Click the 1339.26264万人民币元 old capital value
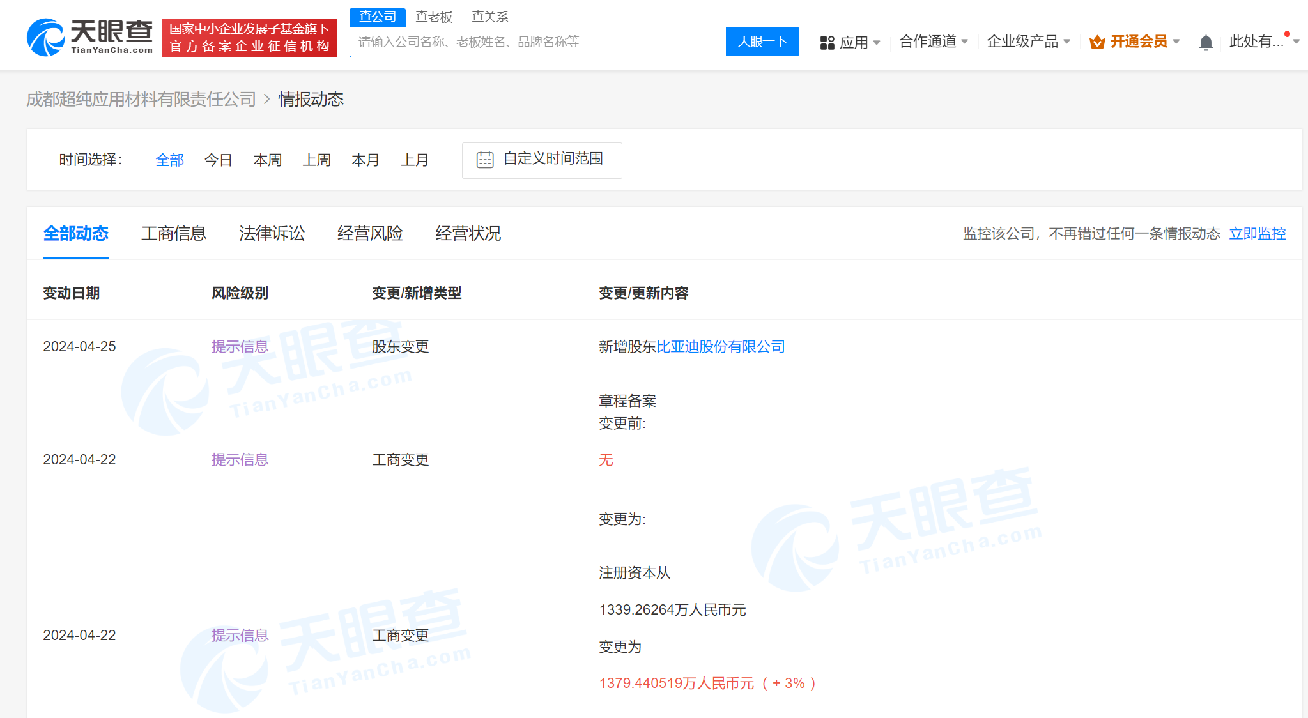The height and width of the screenshot is (718, 1308). coord(672,610)
